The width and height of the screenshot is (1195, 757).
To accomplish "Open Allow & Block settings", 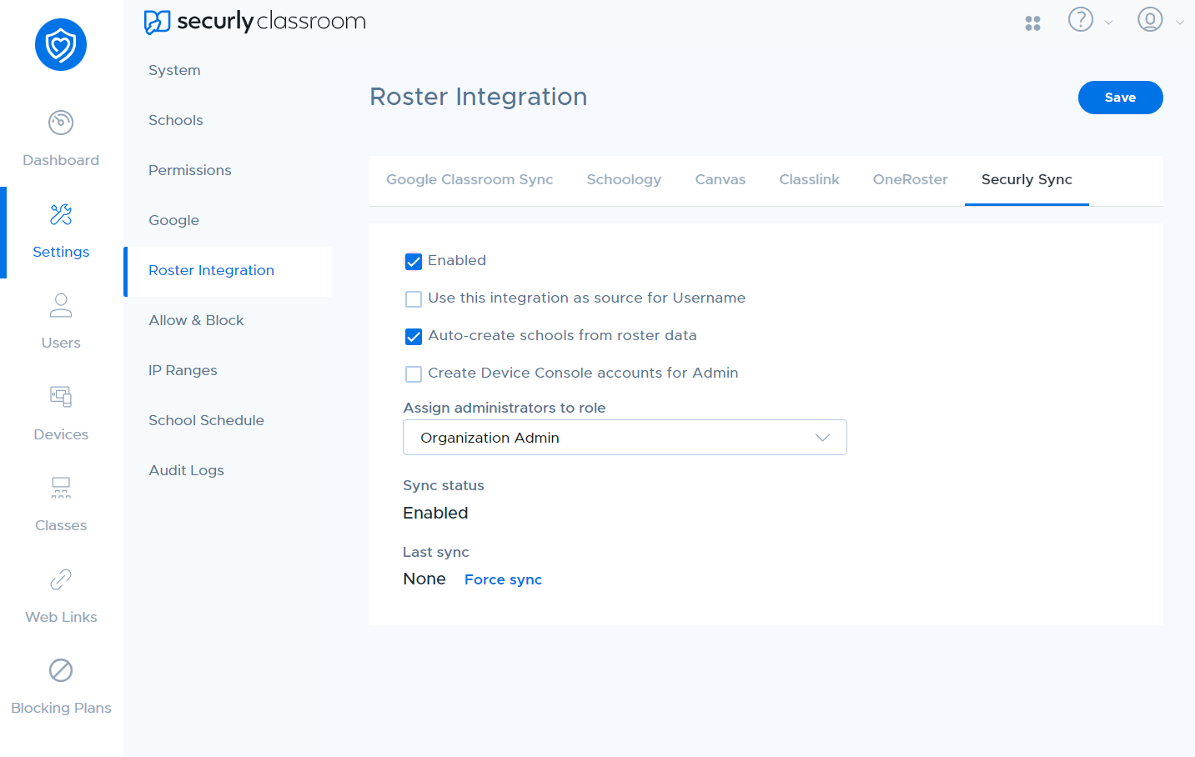I will (x=196, y=320).
